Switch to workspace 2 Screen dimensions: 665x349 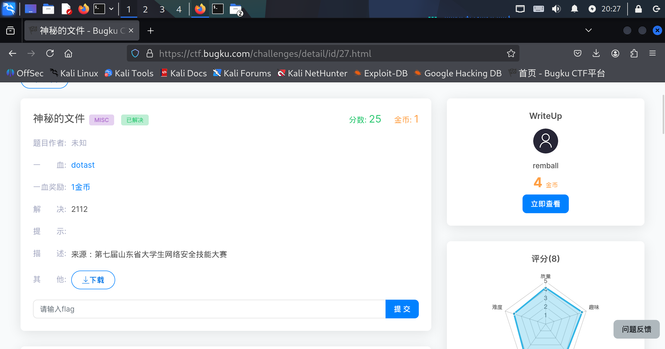[145, 9]
